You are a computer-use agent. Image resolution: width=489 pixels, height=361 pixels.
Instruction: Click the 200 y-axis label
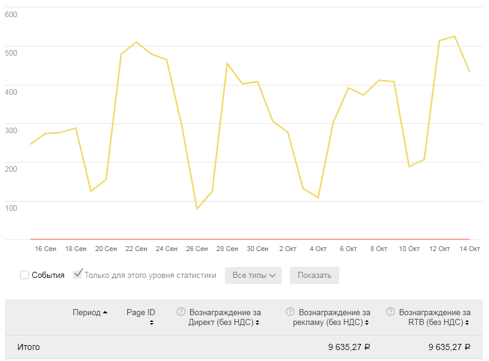pyautogui.click(x=11, y=169)
